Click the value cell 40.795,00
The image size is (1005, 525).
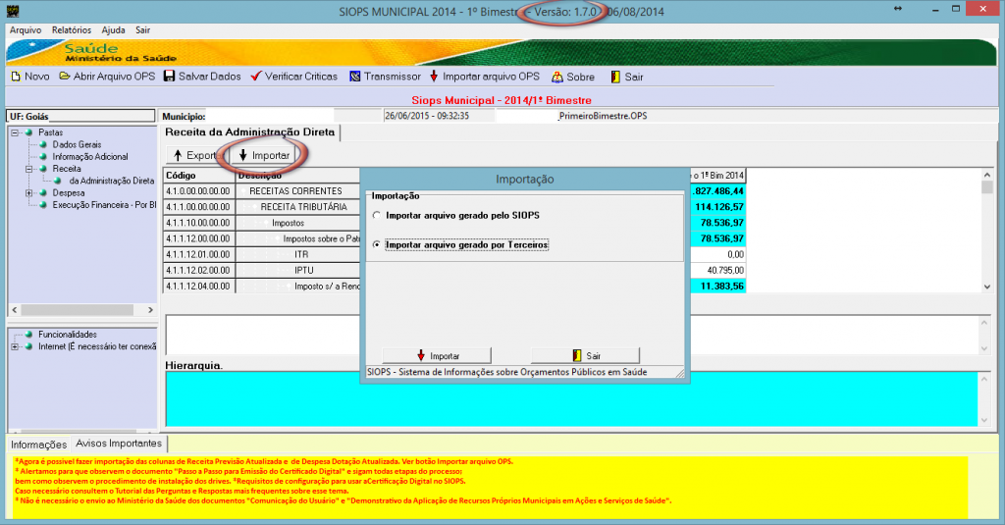tap(717, 271)
